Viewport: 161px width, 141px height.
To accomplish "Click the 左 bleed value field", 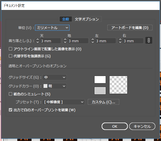I will [x=105, y=41].
